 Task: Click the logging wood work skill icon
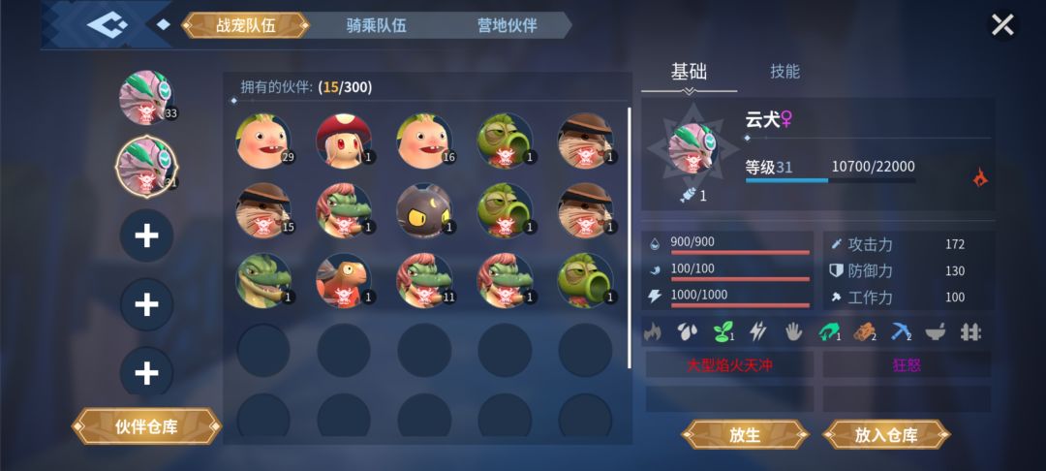(x=865, y=331)
